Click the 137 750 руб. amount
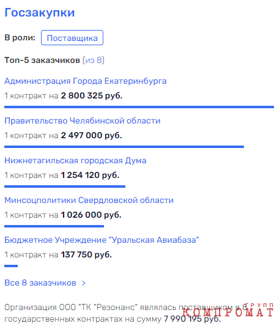The height and width of the screenshot is (329, 280). 86,255
